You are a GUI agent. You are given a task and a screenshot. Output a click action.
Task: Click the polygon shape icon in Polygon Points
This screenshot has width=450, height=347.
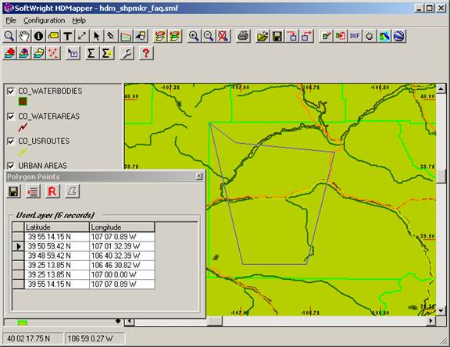click(72, 191)
